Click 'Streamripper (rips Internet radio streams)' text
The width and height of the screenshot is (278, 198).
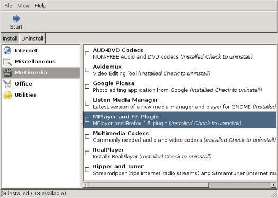pos(146,173)
